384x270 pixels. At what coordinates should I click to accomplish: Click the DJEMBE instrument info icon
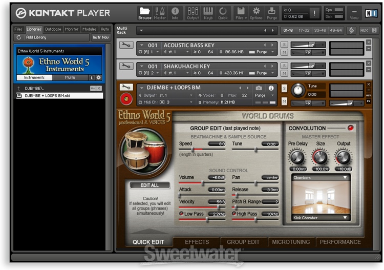tap(271, 88)
